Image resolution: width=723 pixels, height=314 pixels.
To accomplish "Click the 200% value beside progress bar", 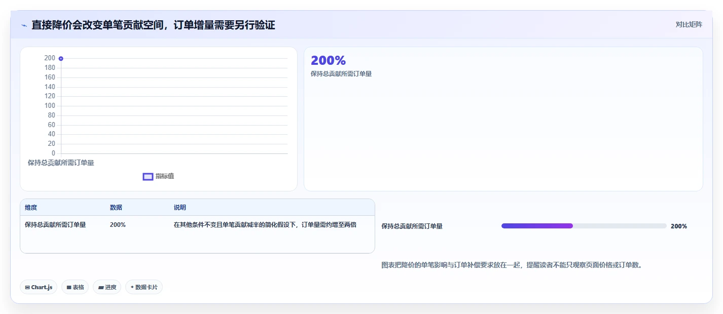I will click(x=678, y=226).
